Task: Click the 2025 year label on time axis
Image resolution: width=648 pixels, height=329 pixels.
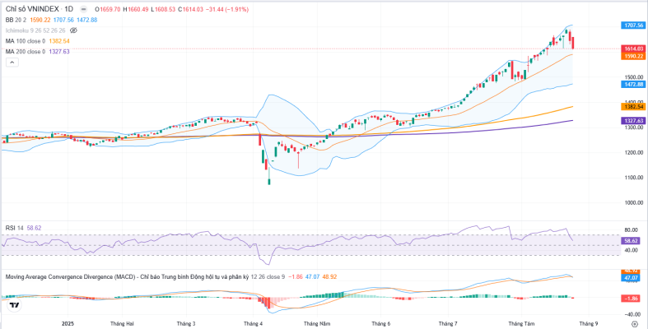Action: pos(67,324)
